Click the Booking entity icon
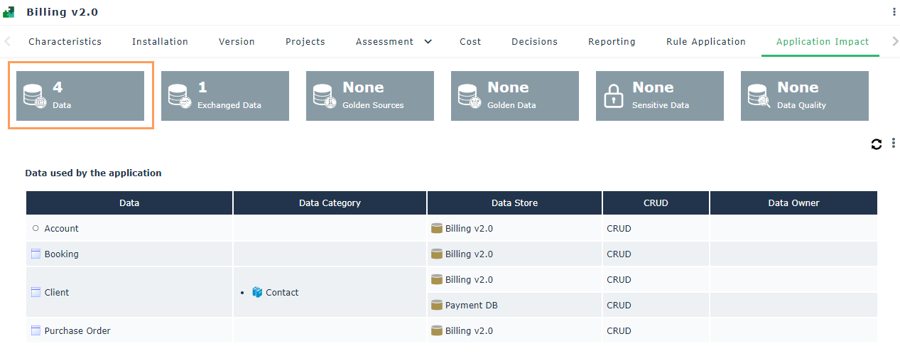The height and width of the screenshot is (356, 900). (x=36, y=254)
